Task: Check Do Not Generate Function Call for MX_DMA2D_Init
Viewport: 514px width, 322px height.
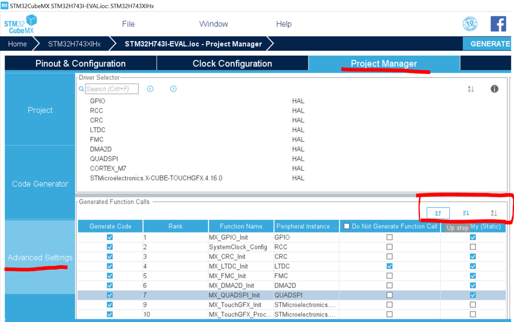Action: pyautogui.click(x=389, y=285)
